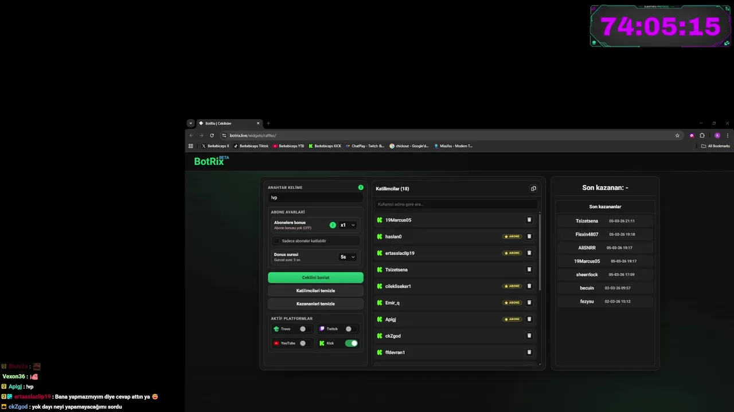Remove Tsizetsena participant with trash icon
Screen dimensions: 734x412
(529, 270)
